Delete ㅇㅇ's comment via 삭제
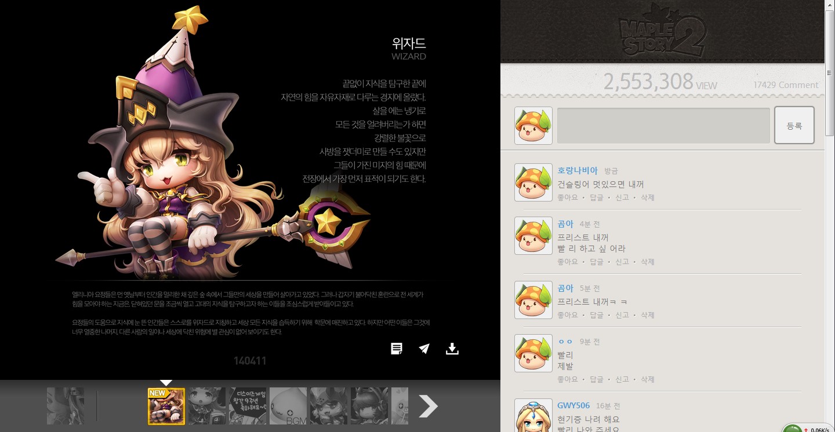Image resolution: width=835 pixels, height=432 pixels. [x=648, y=379]
